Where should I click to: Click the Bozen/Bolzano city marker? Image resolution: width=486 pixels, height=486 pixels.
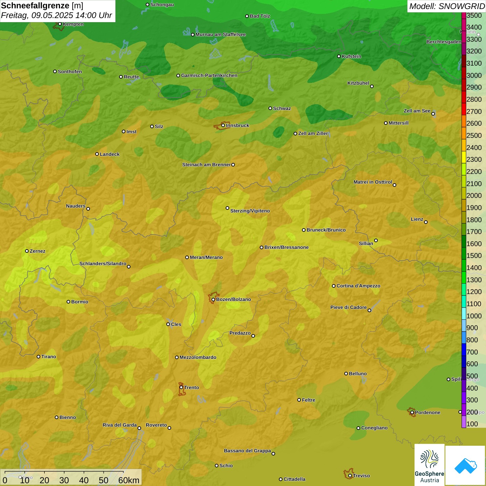(213, 299)
